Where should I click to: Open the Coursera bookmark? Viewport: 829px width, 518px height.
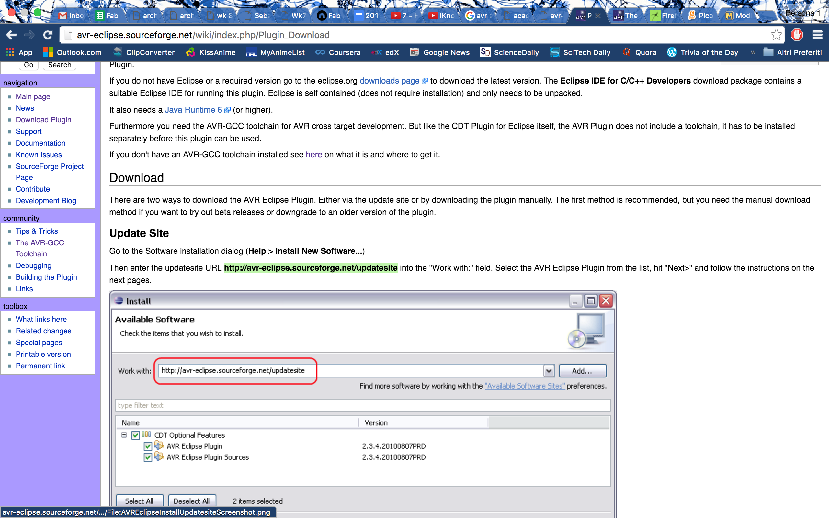pos(338,52)
